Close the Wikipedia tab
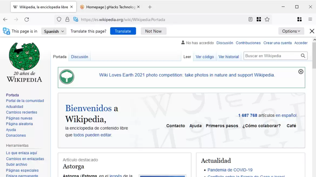 (x=72, y=7)
